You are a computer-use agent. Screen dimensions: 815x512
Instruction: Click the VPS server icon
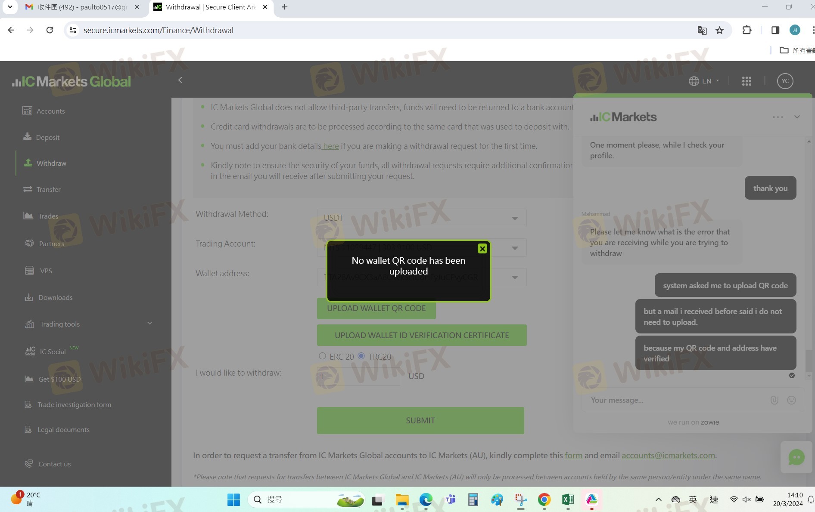(x=29, y=271)
